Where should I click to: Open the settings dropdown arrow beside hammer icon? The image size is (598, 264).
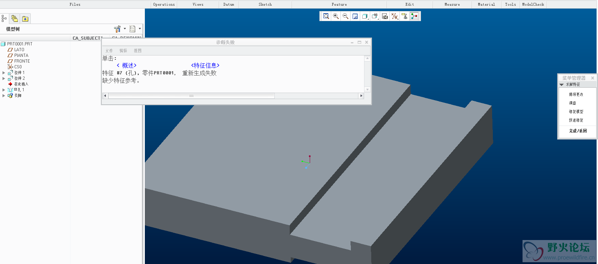pos(125,29)
